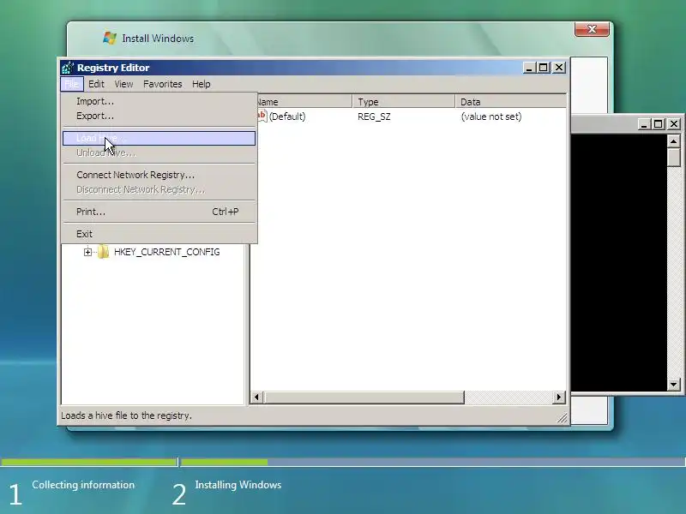Click the Windows logo in Install Windows
The image size is (686, 514).
coord(110,38)
